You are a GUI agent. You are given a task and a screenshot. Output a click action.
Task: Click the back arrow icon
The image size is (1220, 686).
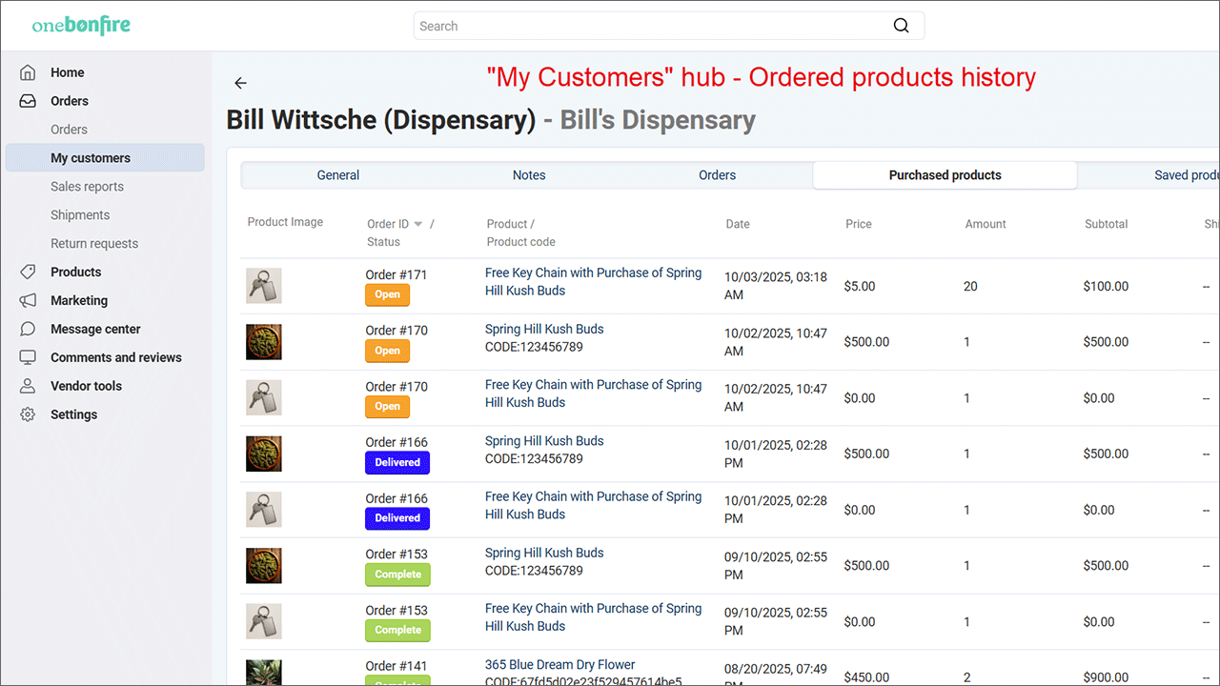pyautogui.click(x=240, y=84)
